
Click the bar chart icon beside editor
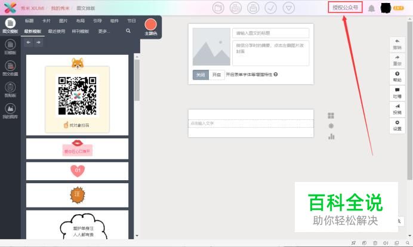(x=331, y=137)
